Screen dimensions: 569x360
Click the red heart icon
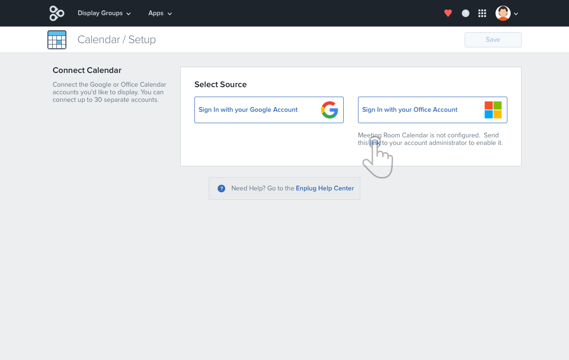click(448, 13)
